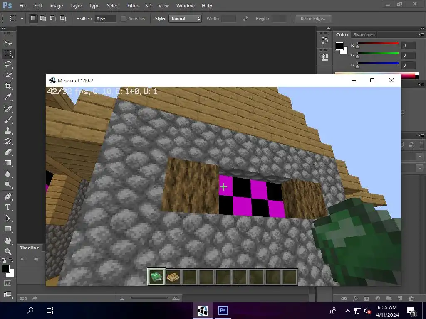Click the Feather input field
The image size is (426, 319).
[106, 19]
